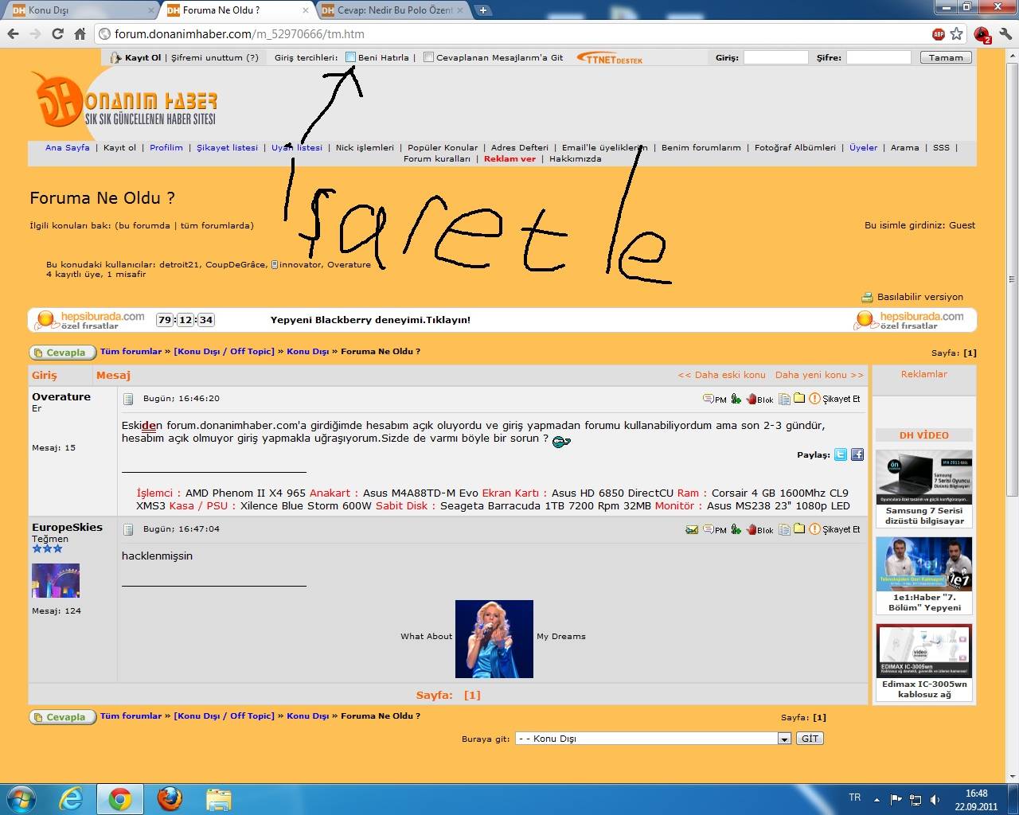Report Overature's post with the Şikayet Et warning icon
This screenshot has height=815, width=1019.
click(x=834, y=399)
